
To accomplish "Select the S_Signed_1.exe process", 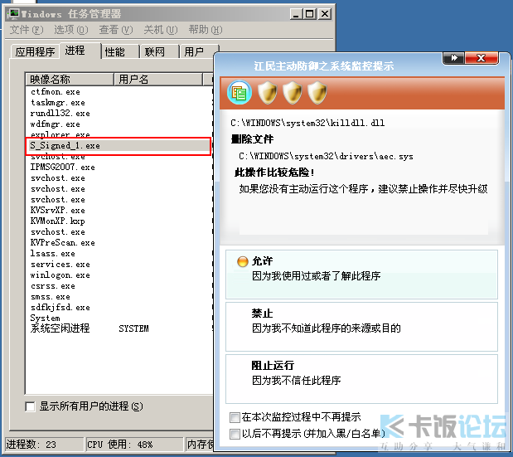I will point(119,146).
